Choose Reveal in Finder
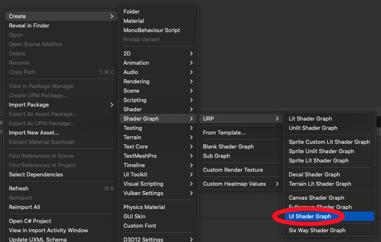This screenshot has width=381, height=242. point(61,25)
